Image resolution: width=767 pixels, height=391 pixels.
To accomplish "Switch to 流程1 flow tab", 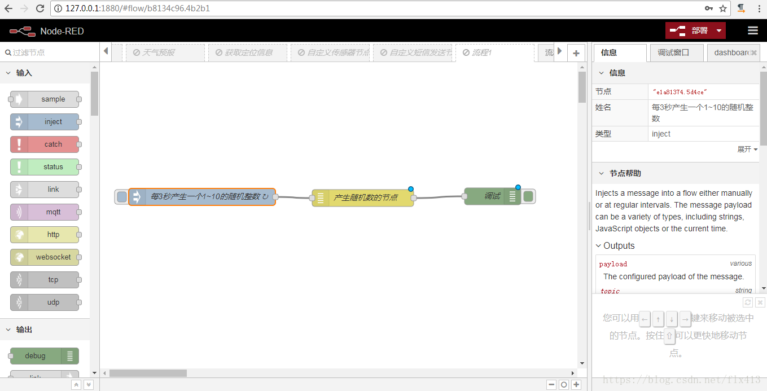I will point(495,52).
